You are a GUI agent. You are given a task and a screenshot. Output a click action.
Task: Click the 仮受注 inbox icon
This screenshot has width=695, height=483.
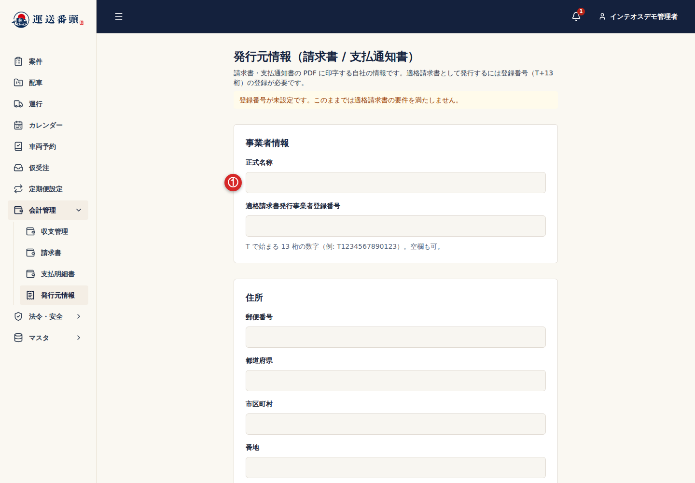tap(18, 168)
